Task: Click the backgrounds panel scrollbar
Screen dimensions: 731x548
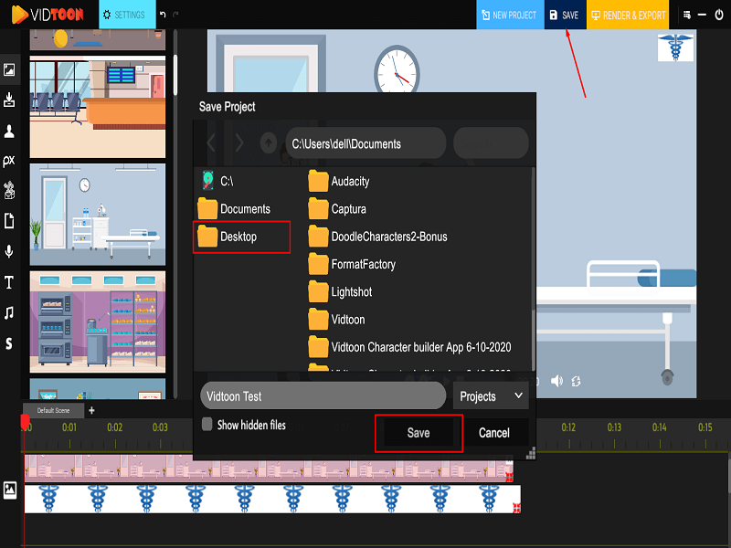Action: point(175,75)
